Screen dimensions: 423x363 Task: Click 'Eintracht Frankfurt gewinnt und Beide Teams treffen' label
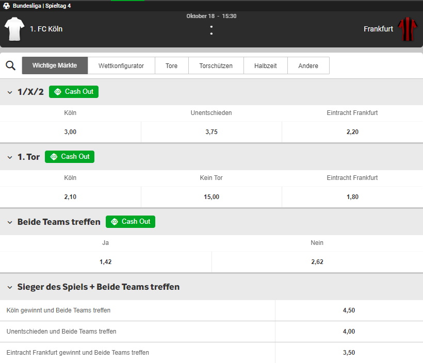[78, 353]
